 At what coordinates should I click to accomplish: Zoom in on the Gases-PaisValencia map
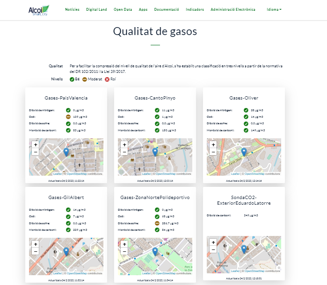tap(35, 144)
